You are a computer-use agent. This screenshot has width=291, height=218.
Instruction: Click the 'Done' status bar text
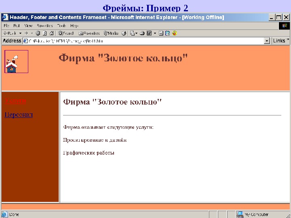pyautogui.click(x=14, y=215)
